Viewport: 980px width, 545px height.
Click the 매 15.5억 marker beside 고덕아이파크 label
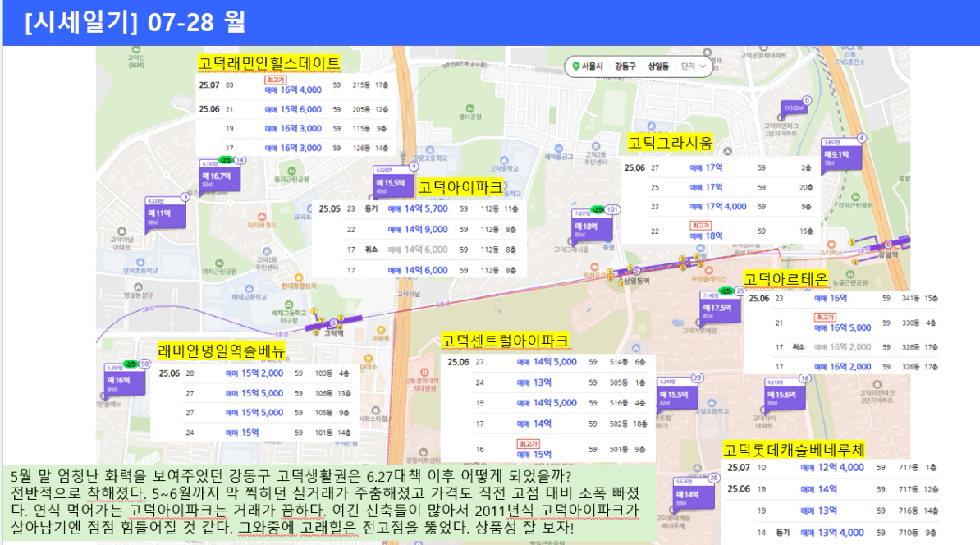click(393, 184)
